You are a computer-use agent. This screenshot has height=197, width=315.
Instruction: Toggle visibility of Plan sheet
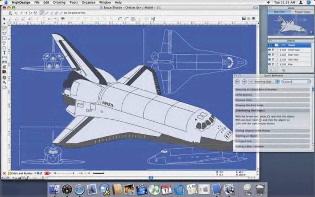click(x=269, y=64)
